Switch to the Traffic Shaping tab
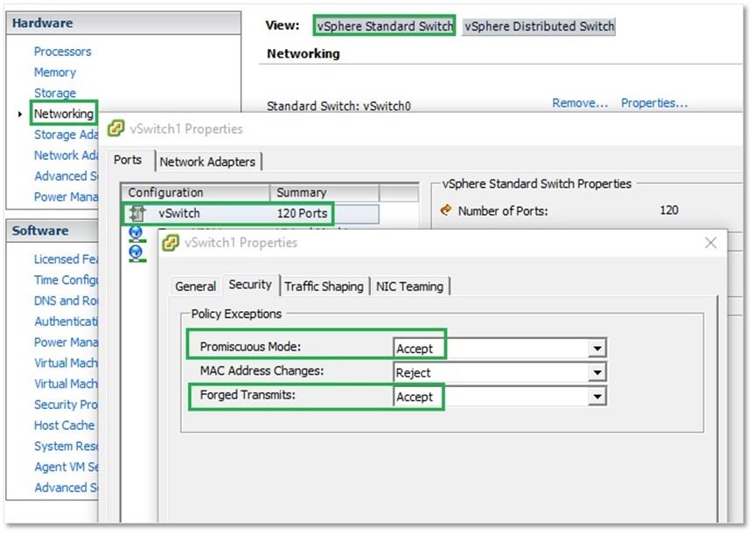753x533 pixels. (324, 287)
